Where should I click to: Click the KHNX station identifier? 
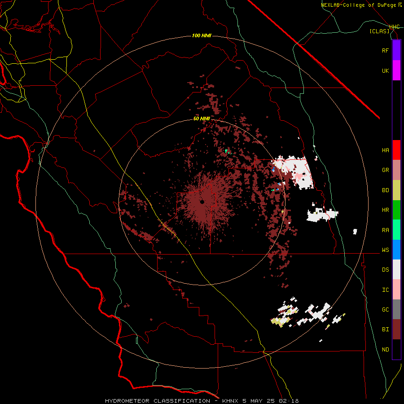coord(231,401)
